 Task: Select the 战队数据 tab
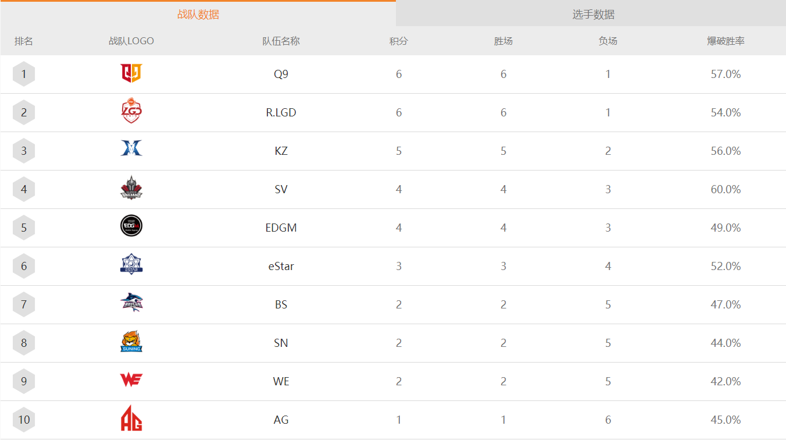click(198, 15)
